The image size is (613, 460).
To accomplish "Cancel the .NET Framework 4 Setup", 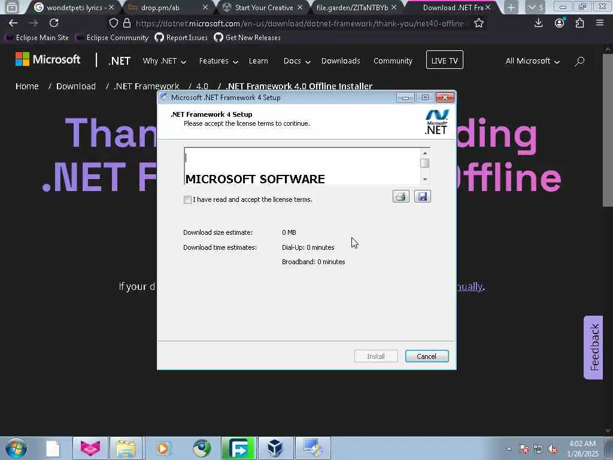I will pos(426,356).
